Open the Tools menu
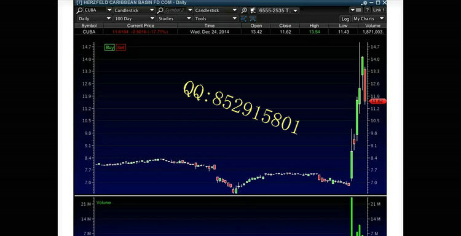Viewport: 461px width, 236px height. [x=216, y=18]
